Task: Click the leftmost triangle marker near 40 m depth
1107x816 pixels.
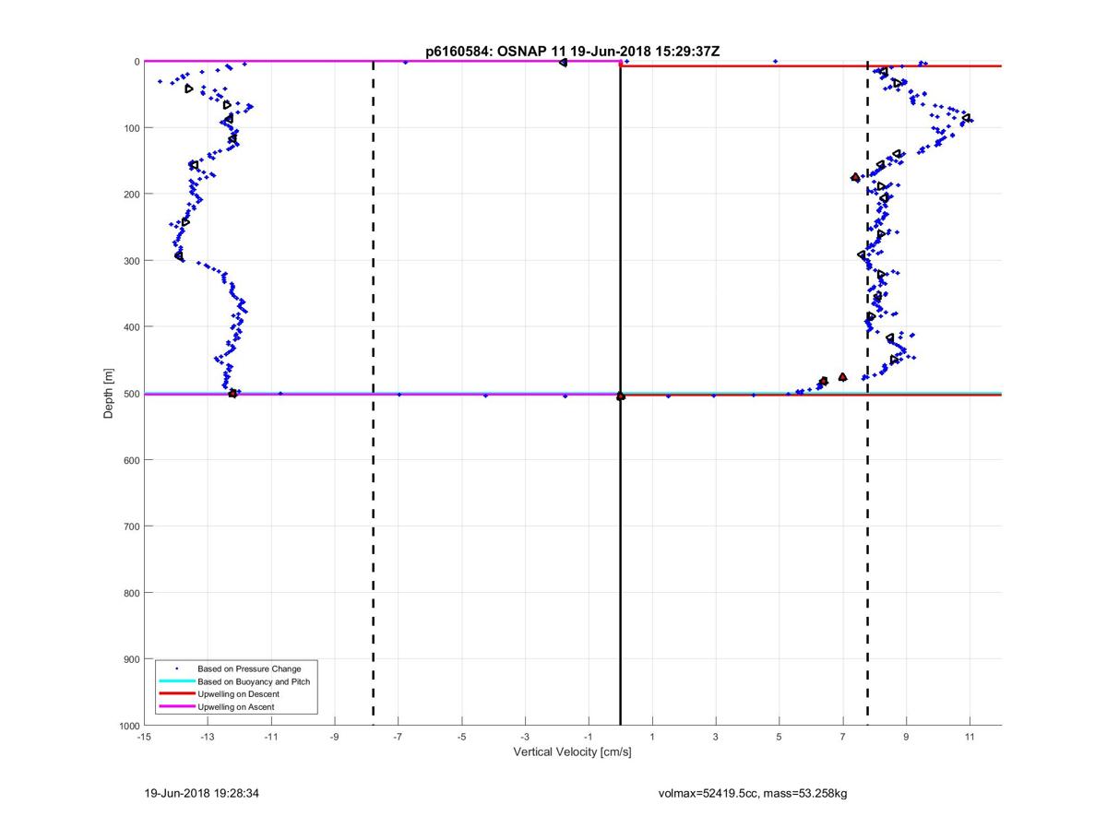Action: [x=188, y=89]
